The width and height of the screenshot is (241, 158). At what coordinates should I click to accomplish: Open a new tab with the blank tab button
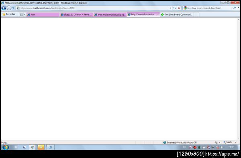[x=196, y=14]
